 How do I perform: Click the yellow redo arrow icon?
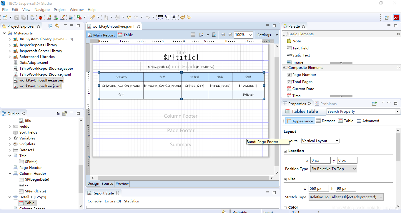point(189,18)
